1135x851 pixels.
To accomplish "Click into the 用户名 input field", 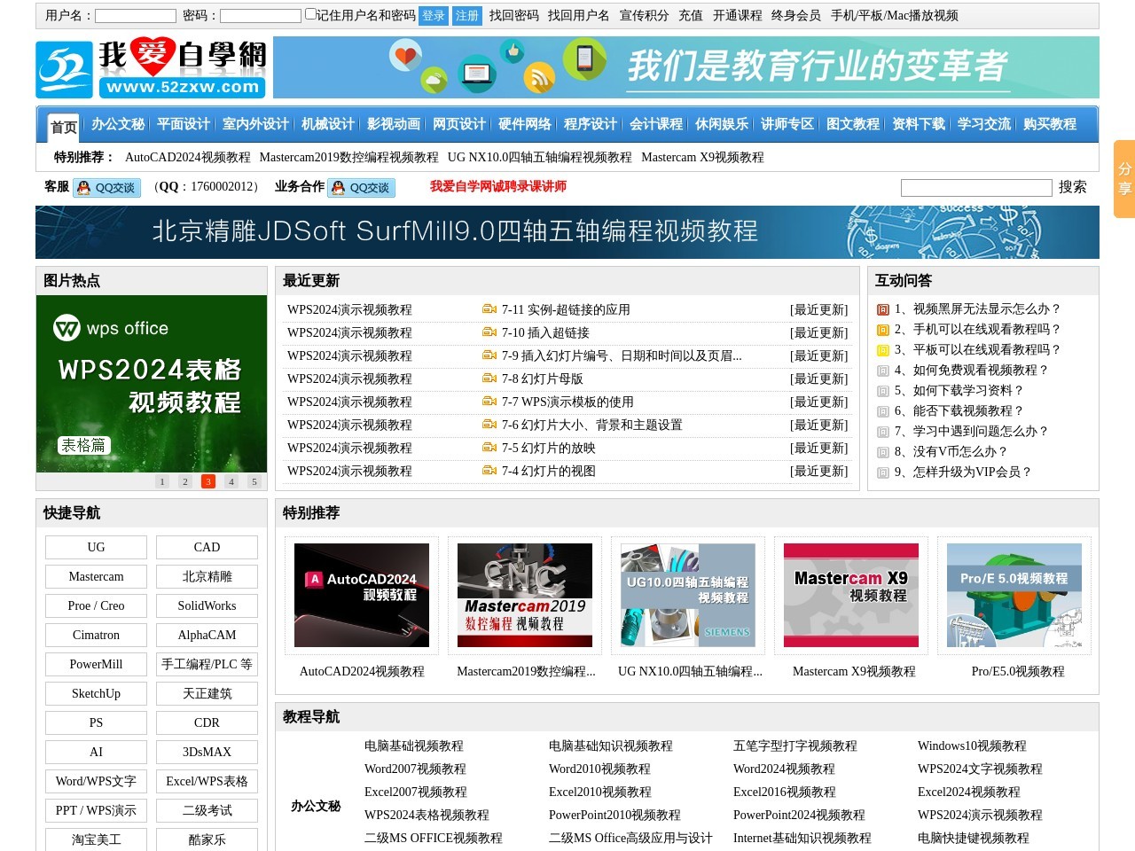I will 136,16.
